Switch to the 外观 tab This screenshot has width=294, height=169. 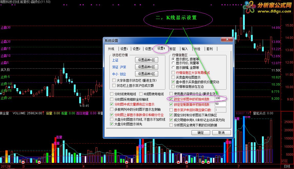111,49
